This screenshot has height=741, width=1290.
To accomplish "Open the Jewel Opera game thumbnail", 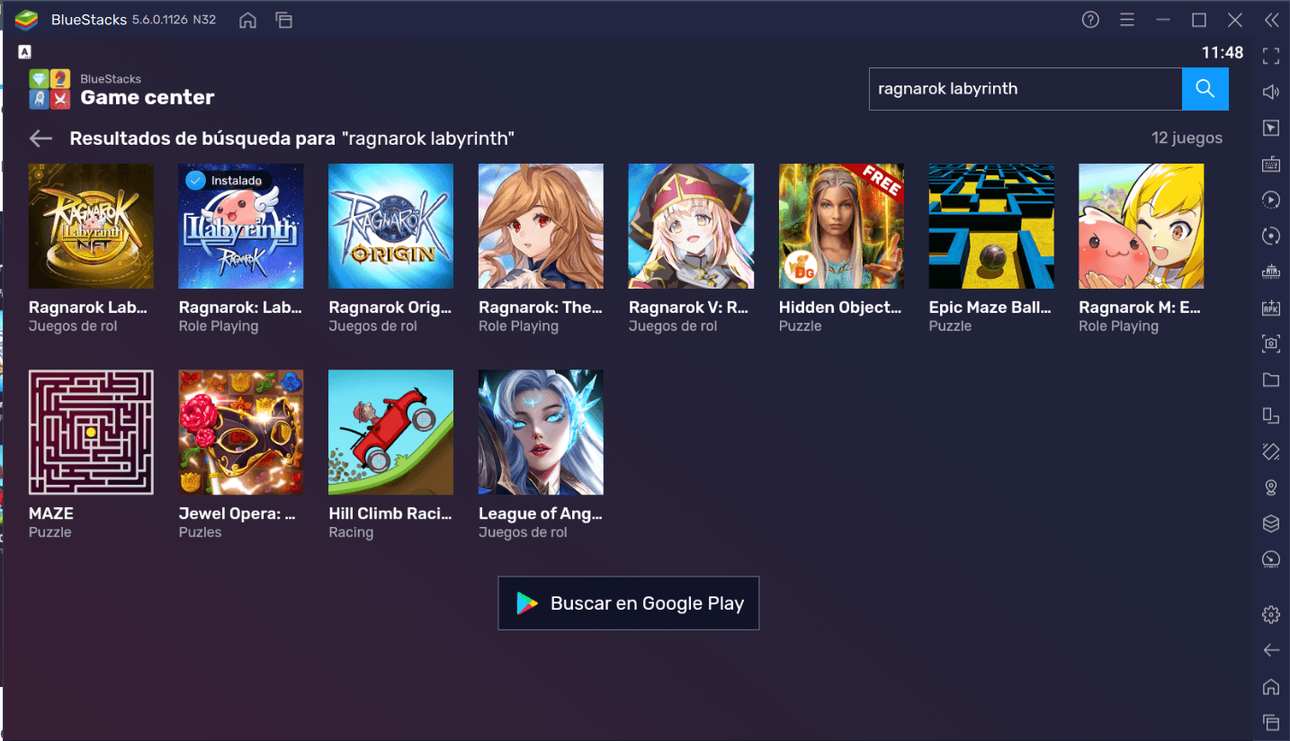I will tap(241, 432).
